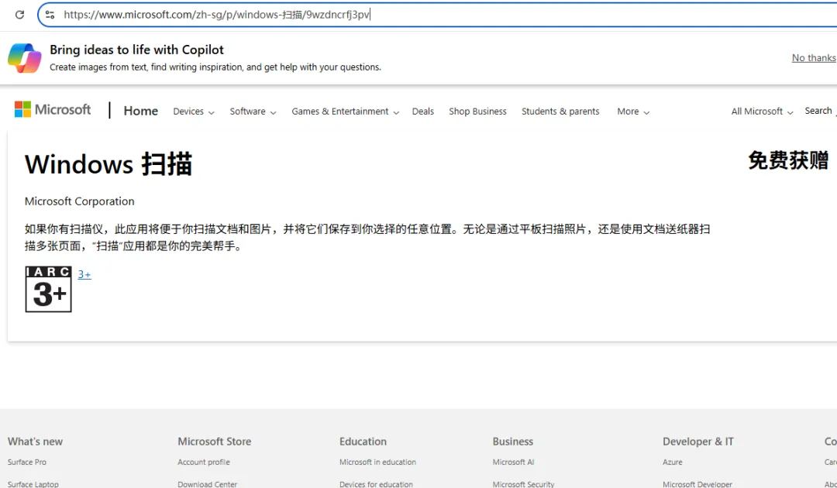The width and height of the screenshot is (837, 488).
Task: Click the Education footer heading
Action: (363, 442)
